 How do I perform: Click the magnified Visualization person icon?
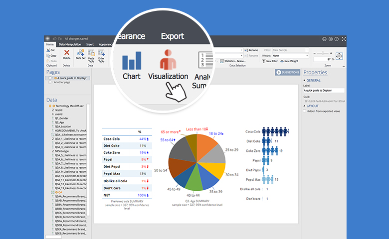point(168,59)
